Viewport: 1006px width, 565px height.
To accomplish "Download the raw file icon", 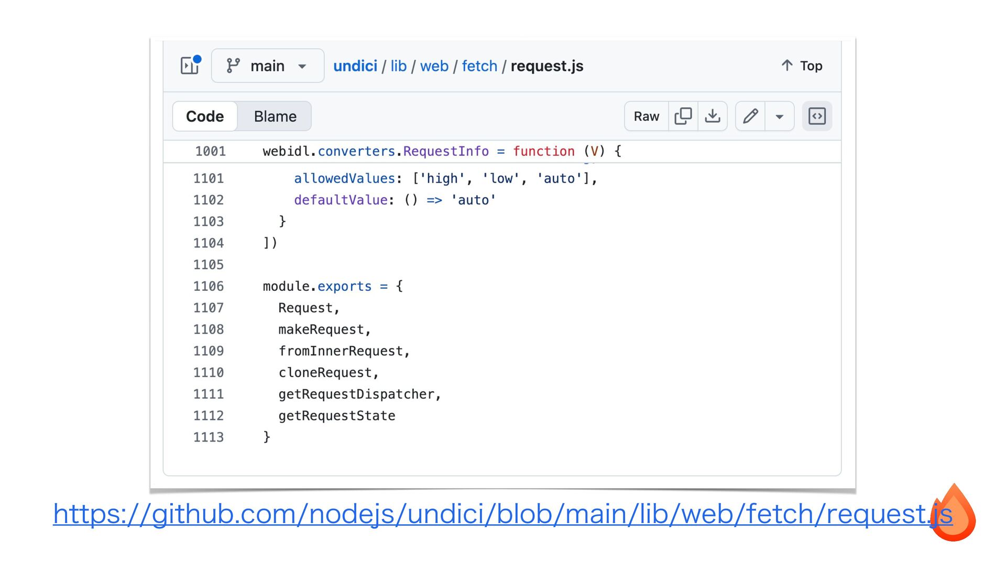I will (712, 116).
